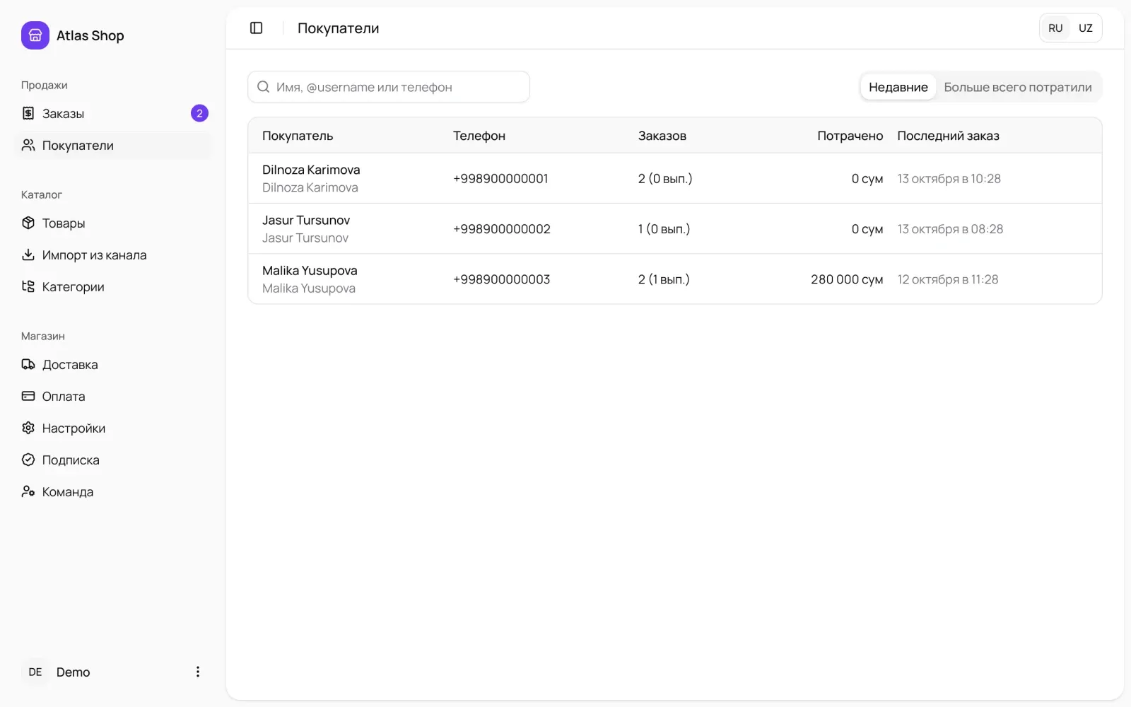1131x707 pixels.
Task: Click the Товары box icon
Action: [28, 223]
